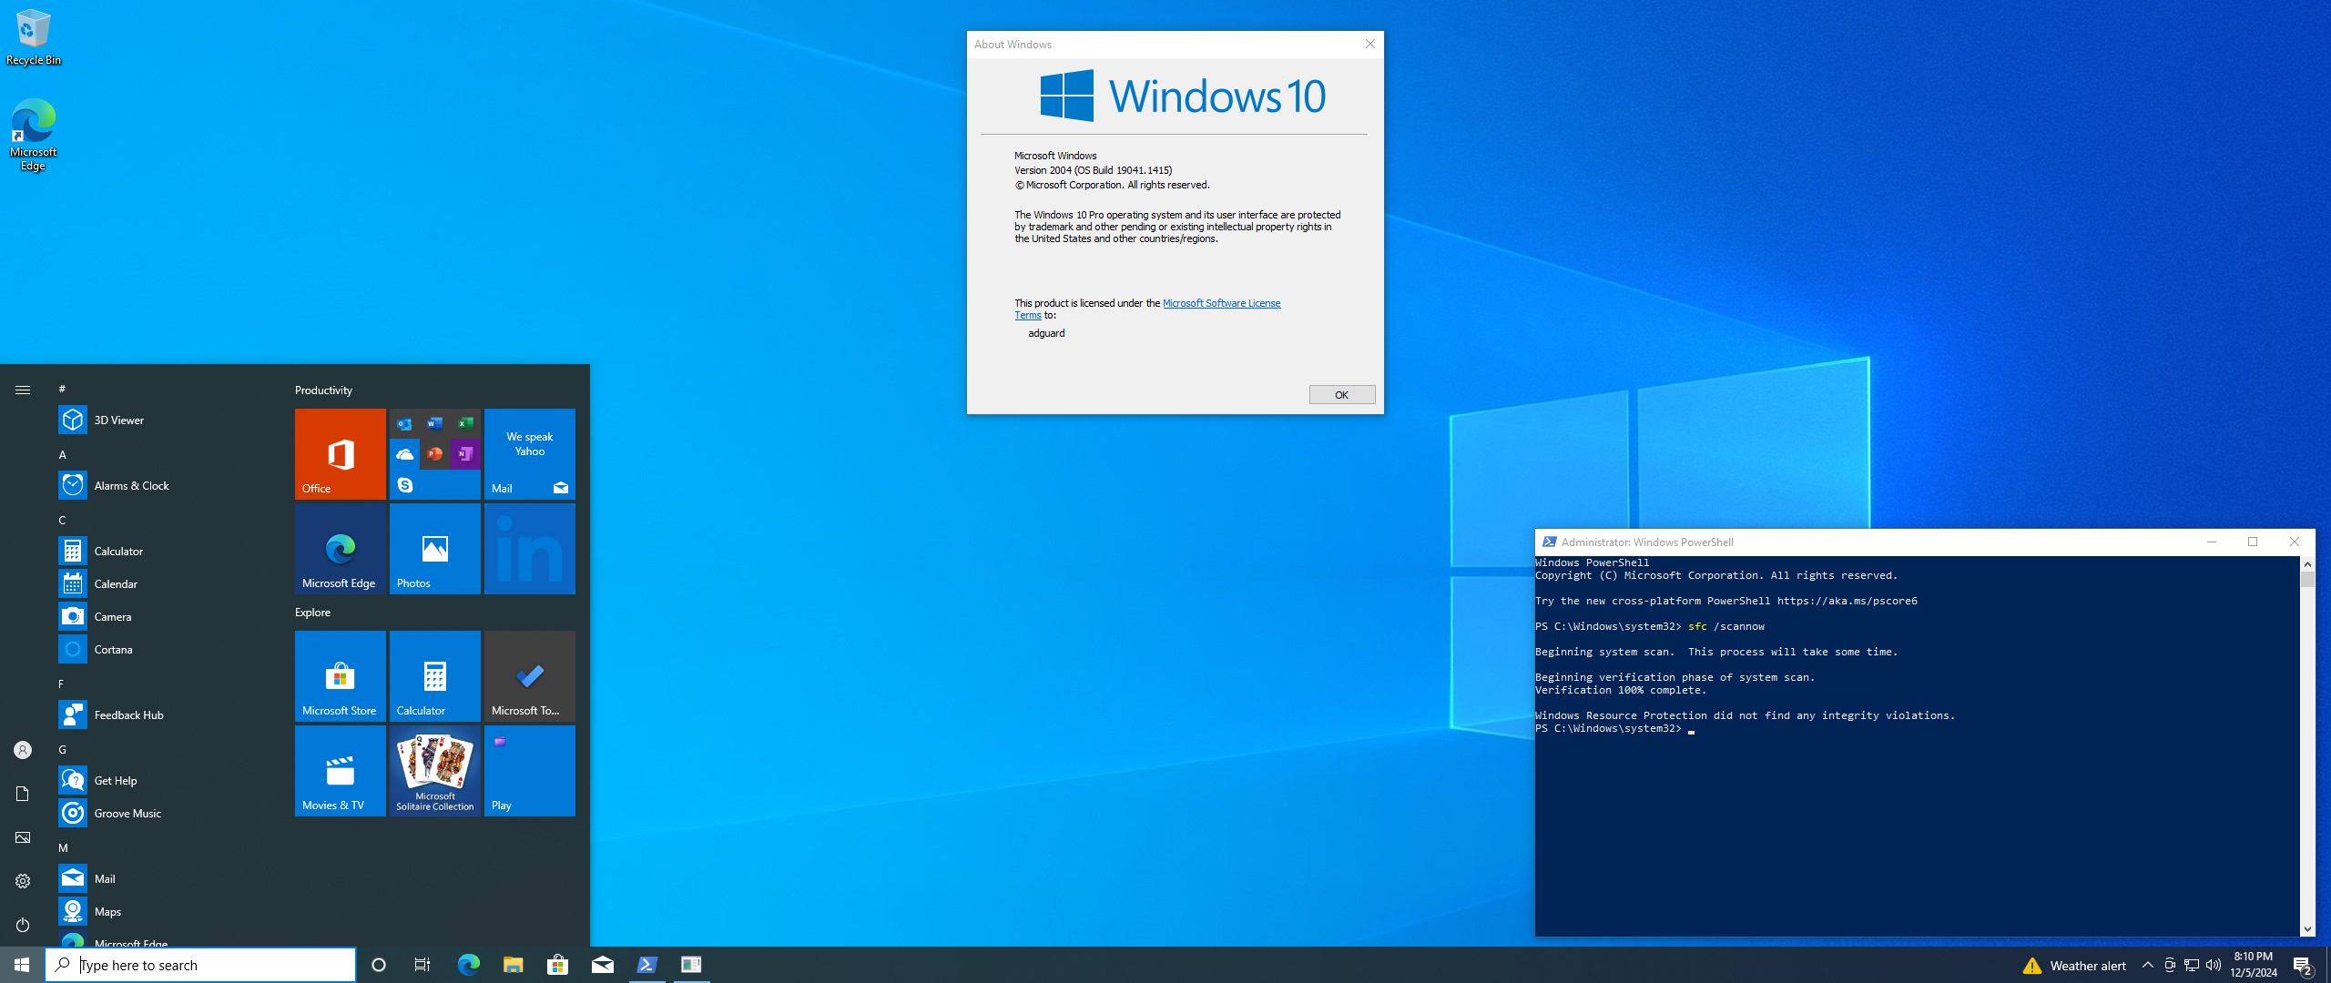The height and width of the screenshot is (983, 2331).
Task: Close the About Windows dialog
Action: click(1369, 44)
